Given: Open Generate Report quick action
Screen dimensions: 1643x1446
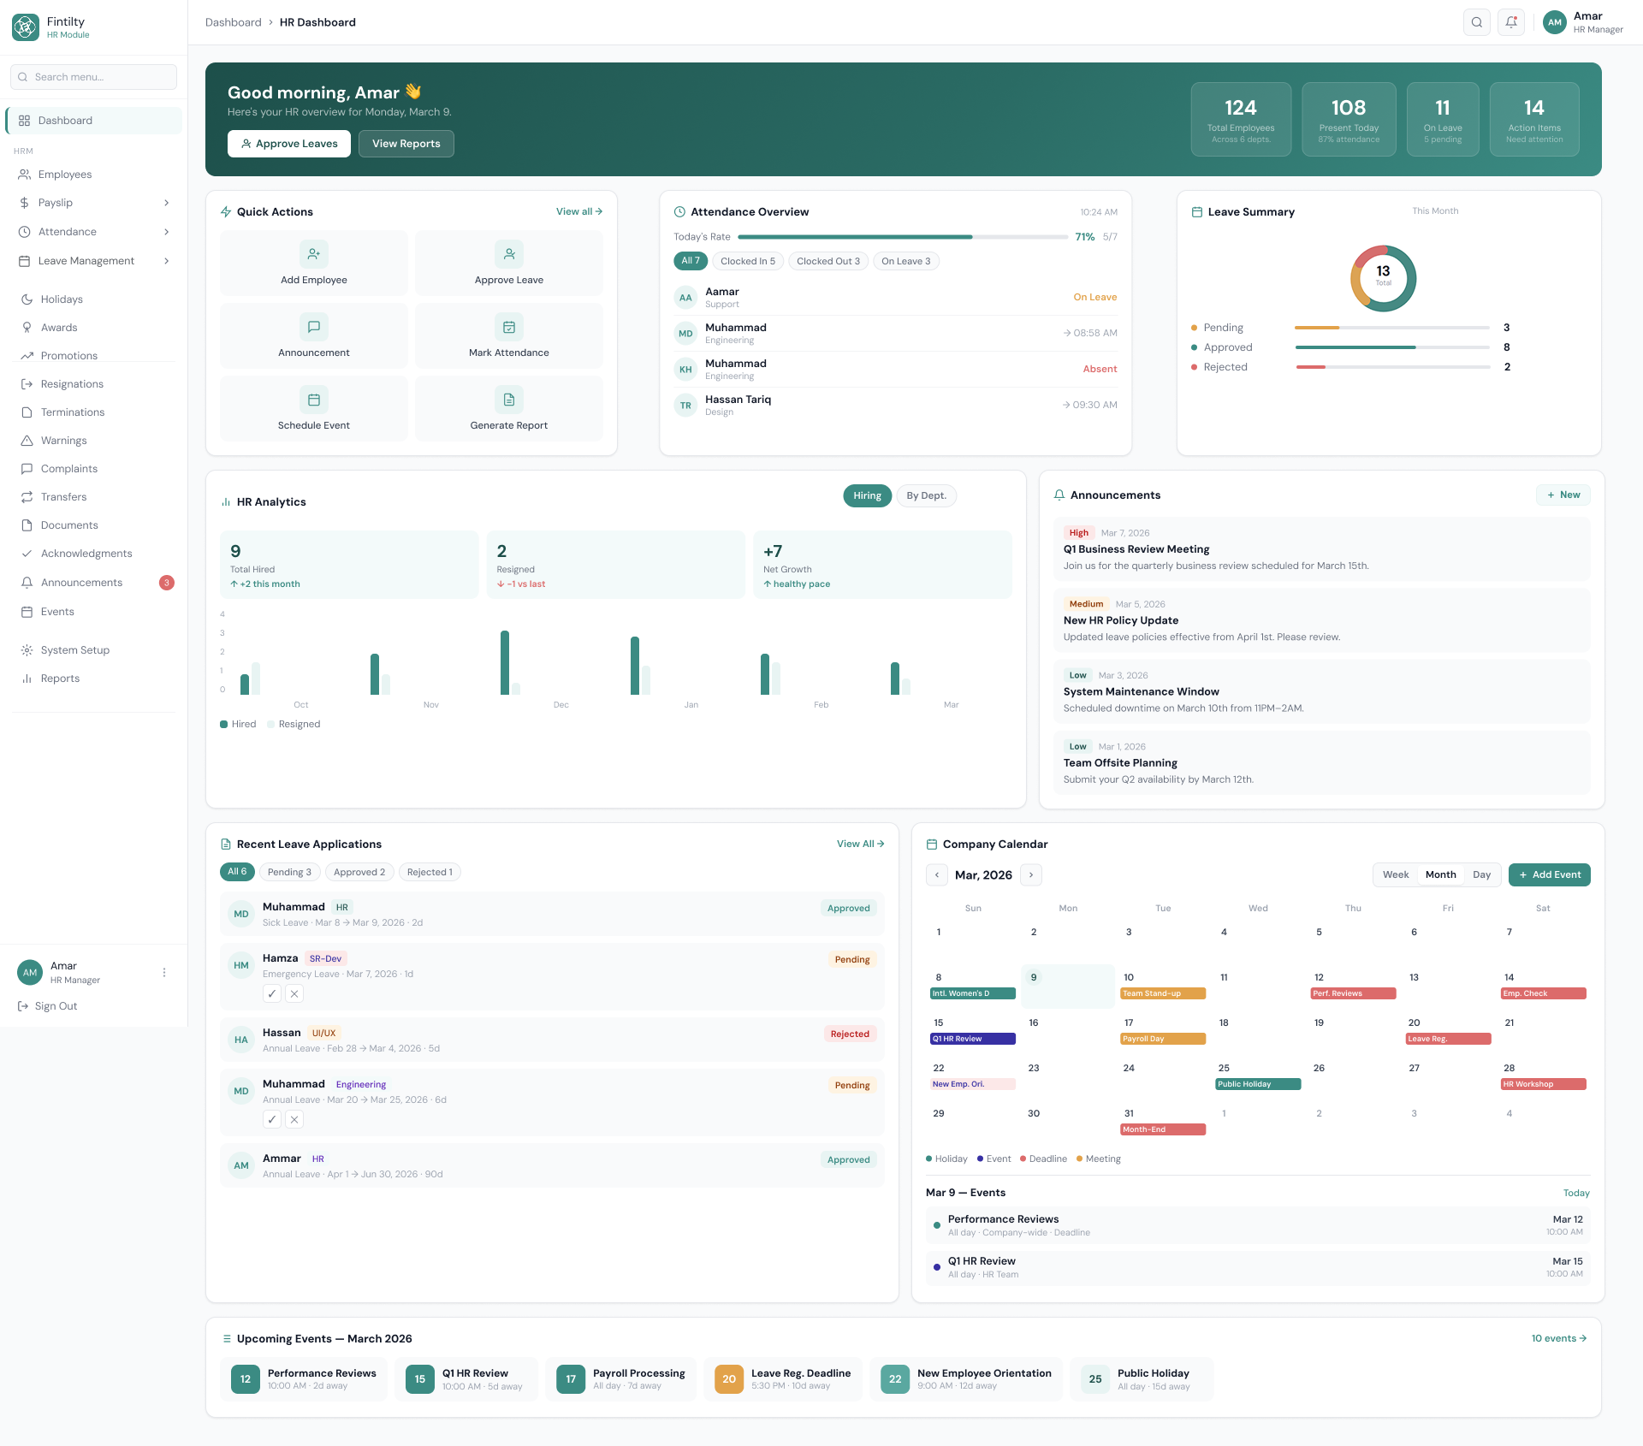Looking at the screenshot, I should pyautogui.click(x=509, y=409).
